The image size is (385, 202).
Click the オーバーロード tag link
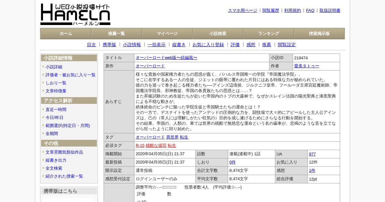tap(150, 137)
